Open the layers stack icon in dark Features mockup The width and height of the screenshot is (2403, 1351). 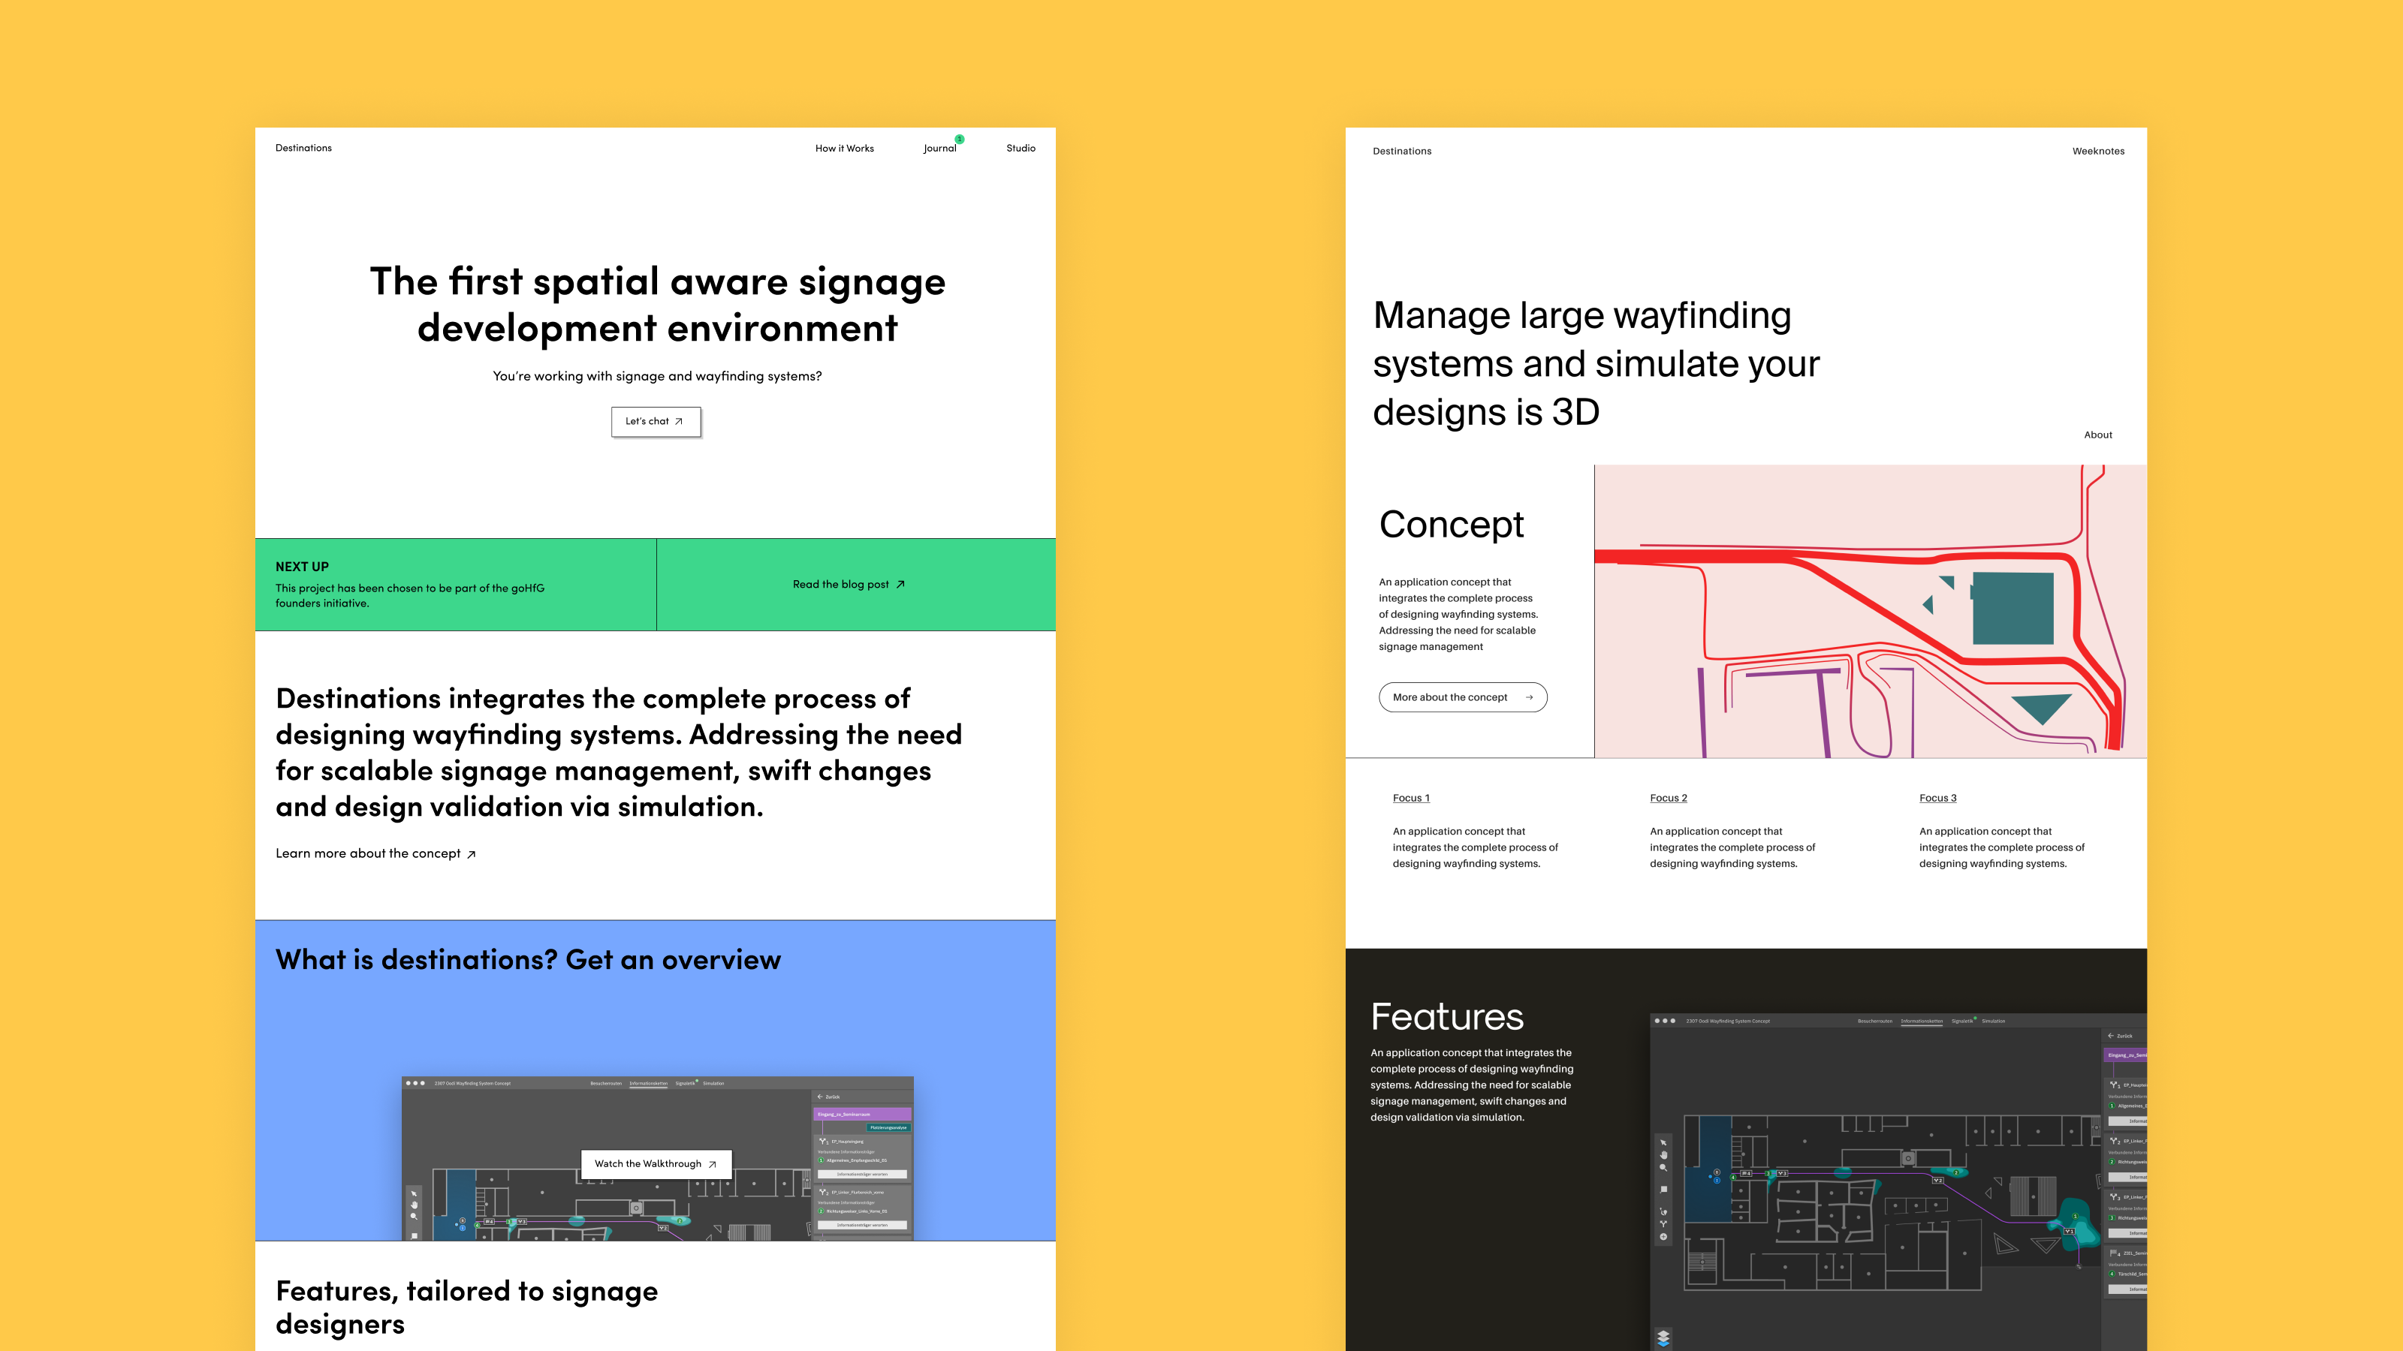[1663, 1338]
